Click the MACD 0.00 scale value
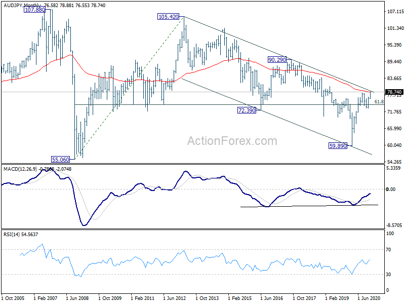This screenshot has width=405, height=304. click(390, 189)
